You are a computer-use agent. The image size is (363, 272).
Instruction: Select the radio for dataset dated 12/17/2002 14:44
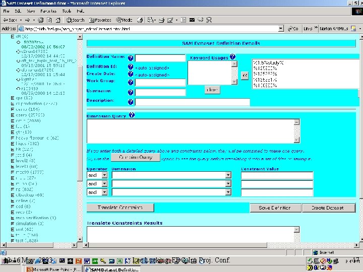[18, 51]
